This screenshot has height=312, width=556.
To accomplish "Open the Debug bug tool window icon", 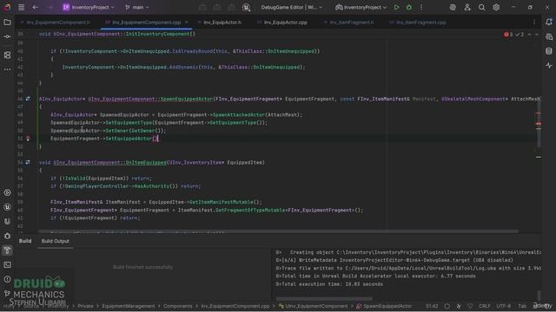I will point(7,236).
